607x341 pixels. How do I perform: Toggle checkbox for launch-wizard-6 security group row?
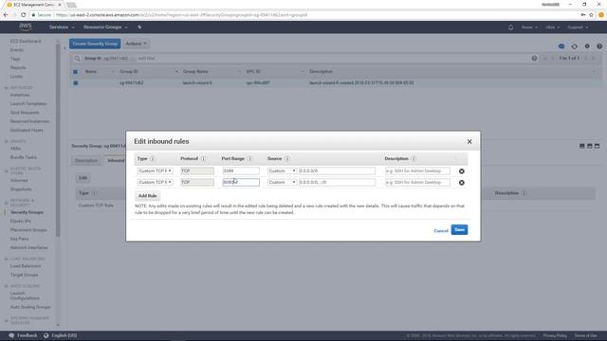pos(76,83)
